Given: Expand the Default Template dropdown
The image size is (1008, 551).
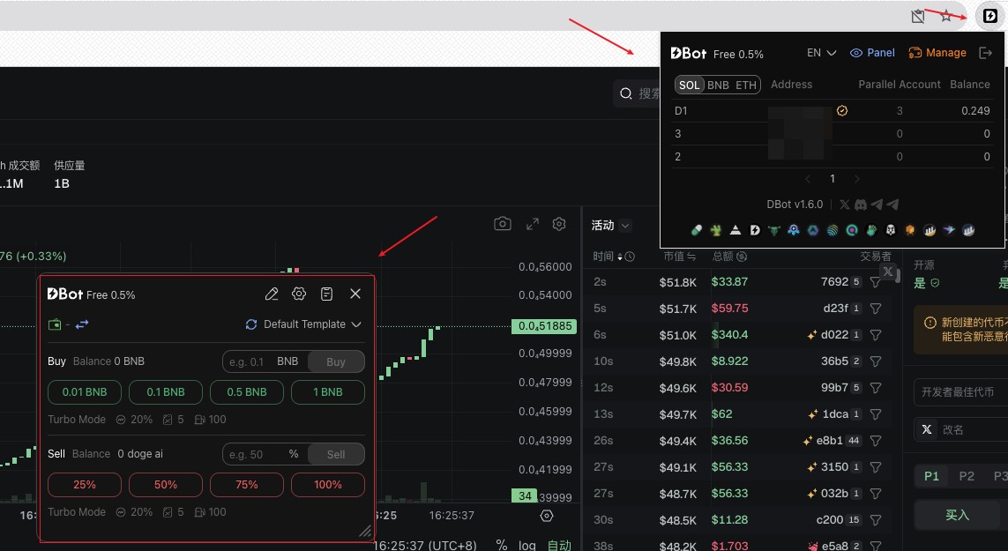Looking at the screenshot, I should 304,324.
